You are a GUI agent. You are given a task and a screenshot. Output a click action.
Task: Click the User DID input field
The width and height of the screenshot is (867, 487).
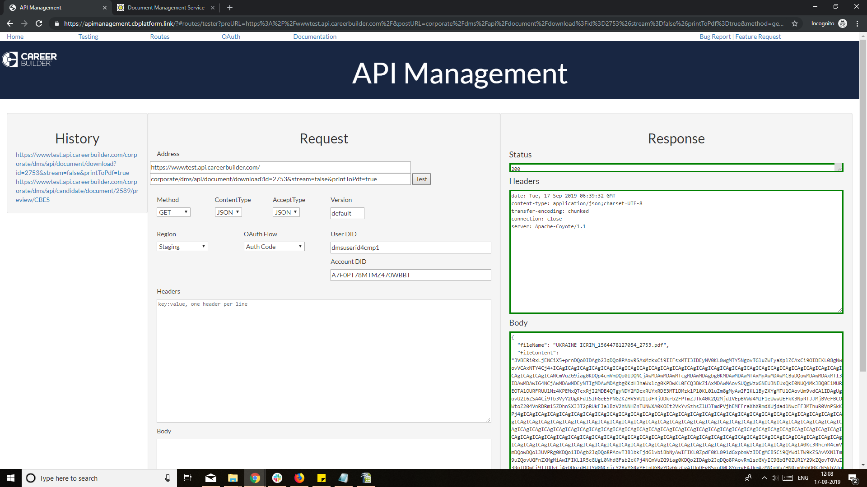coord(410,248)
